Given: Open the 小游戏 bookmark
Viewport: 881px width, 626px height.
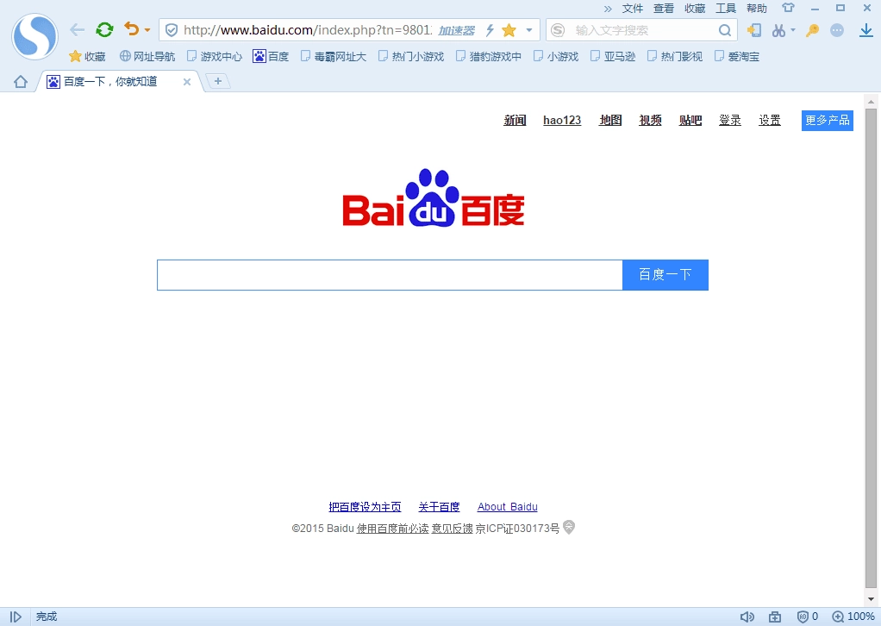Looking at the screenshot, I should [556, 56].
